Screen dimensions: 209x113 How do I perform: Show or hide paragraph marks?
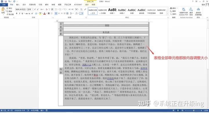point(85,9)
